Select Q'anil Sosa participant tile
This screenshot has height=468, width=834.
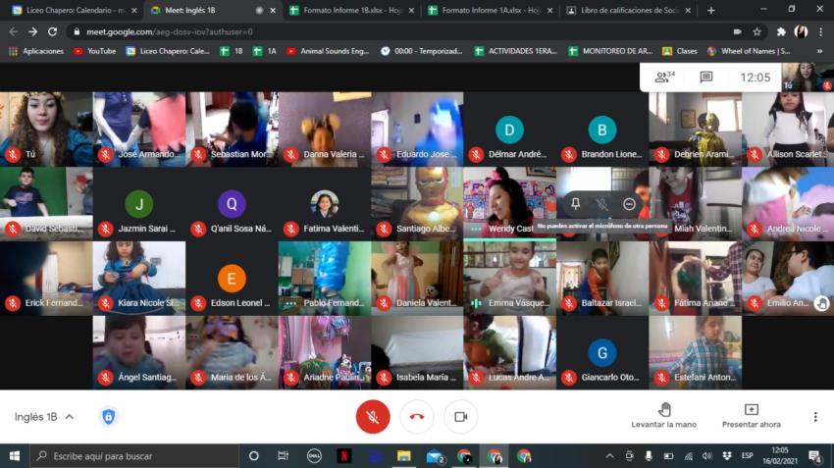[232, 204]
